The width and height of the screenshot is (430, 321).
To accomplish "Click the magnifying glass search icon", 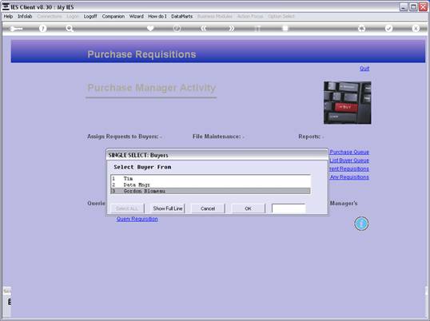I will click(70, 28).
